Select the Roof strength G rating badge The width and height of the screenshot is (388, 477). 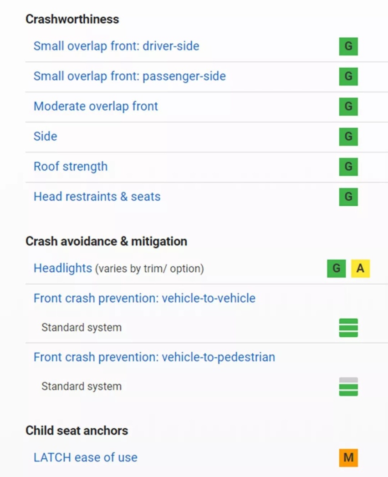(x=348, y=167)
